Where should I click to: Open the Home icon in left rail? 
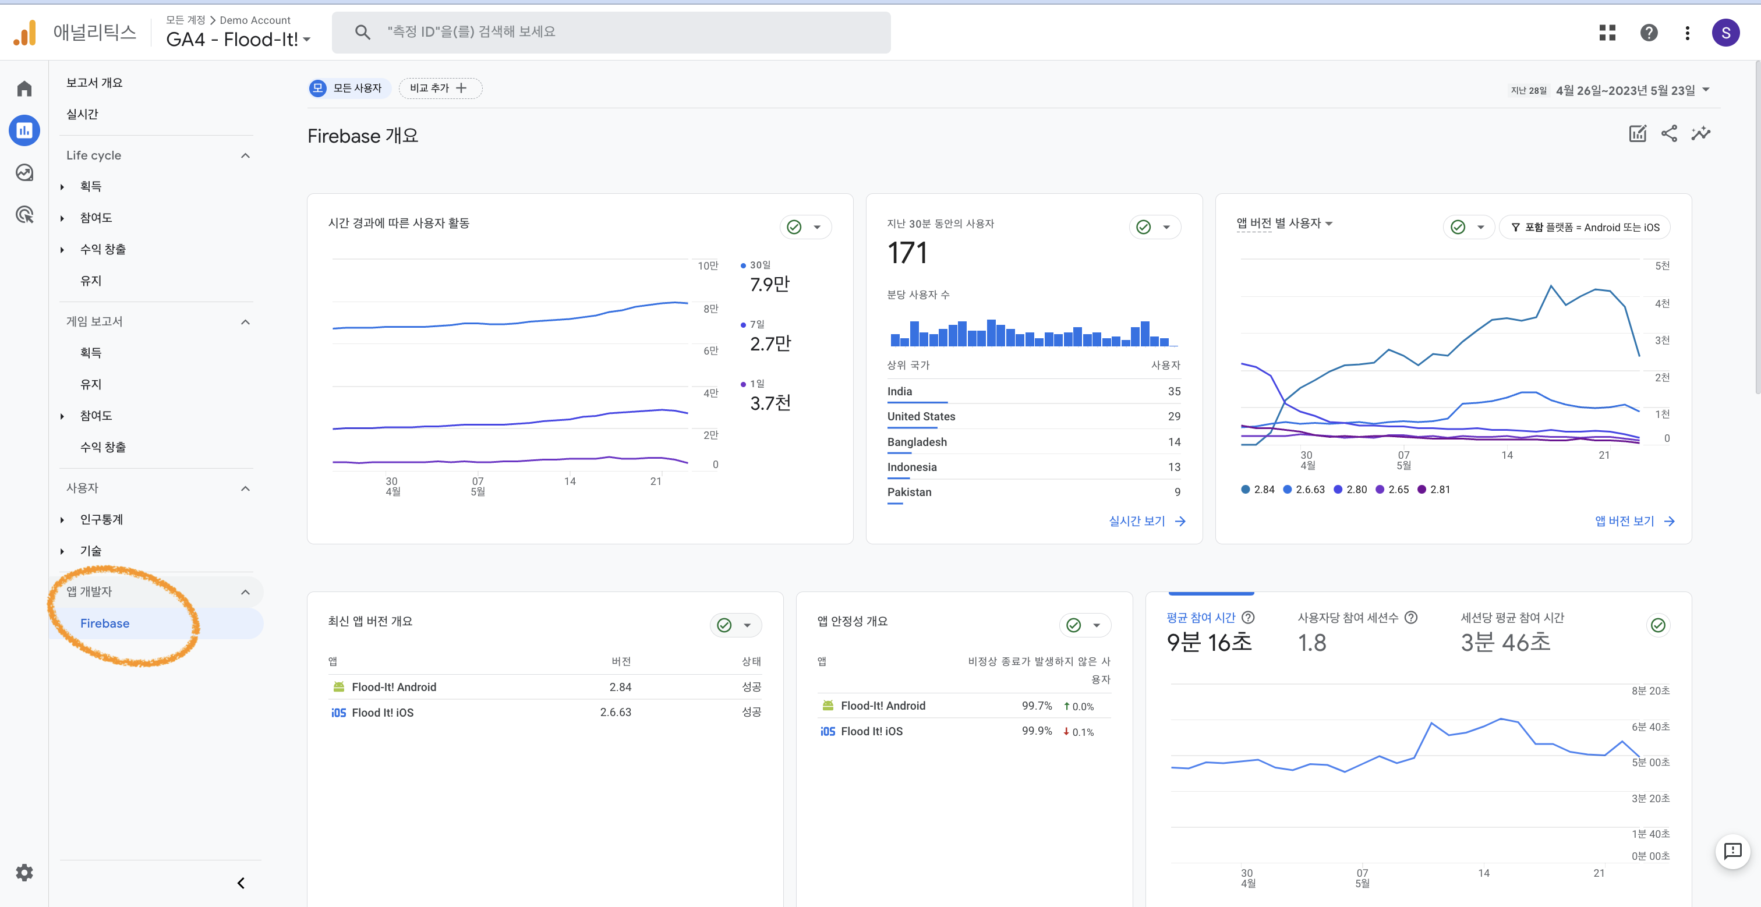click(24, 89)
